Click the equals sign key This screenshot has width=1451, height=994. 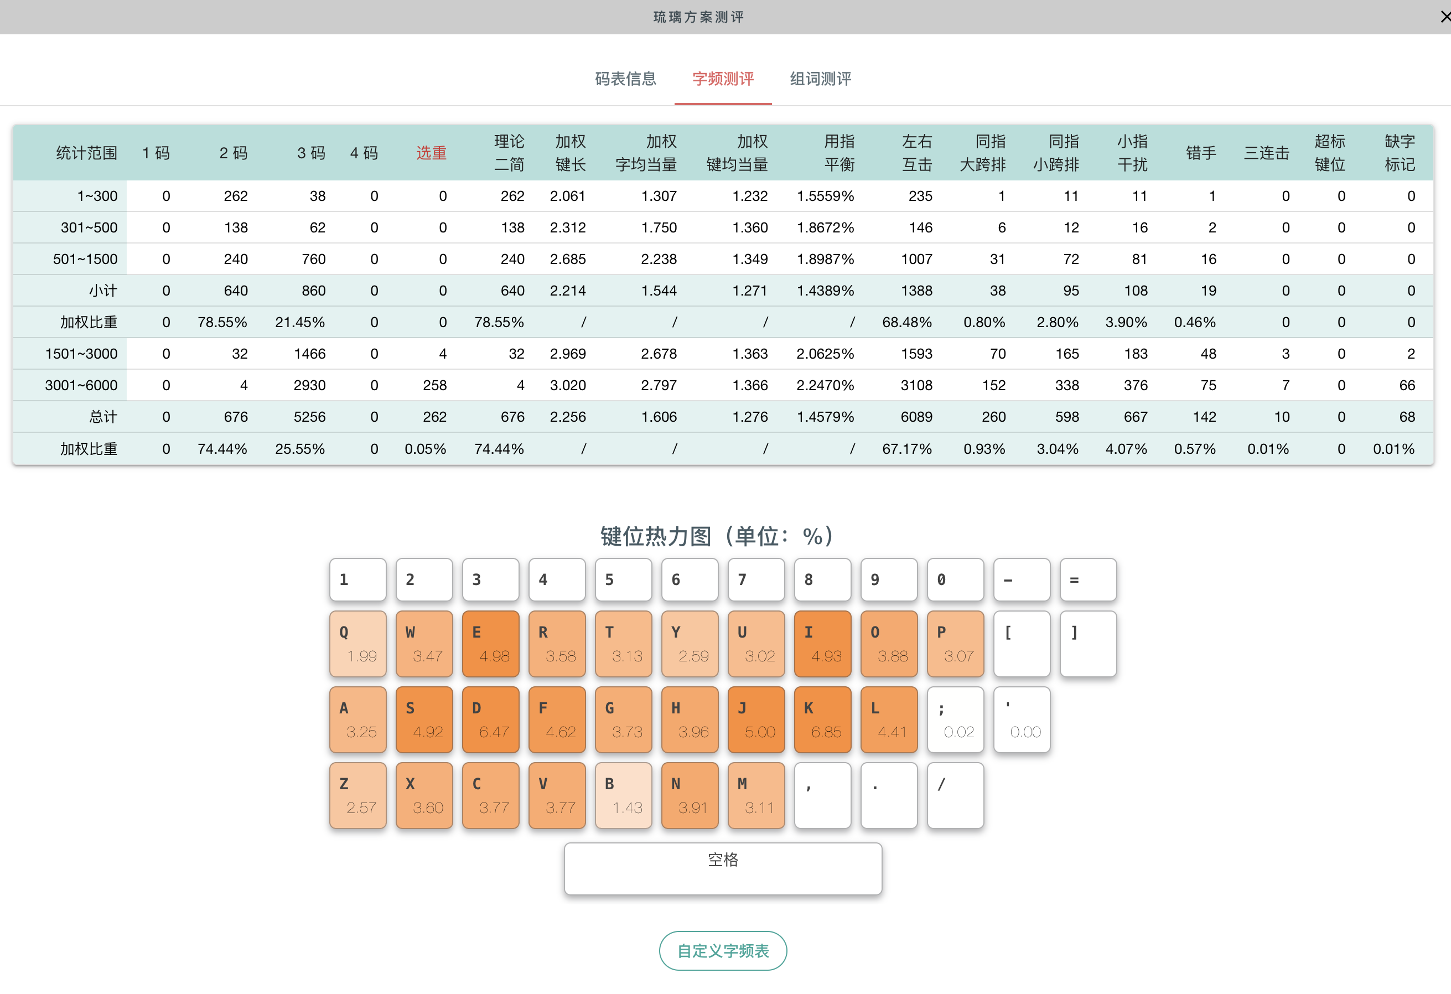(1087, 579)
